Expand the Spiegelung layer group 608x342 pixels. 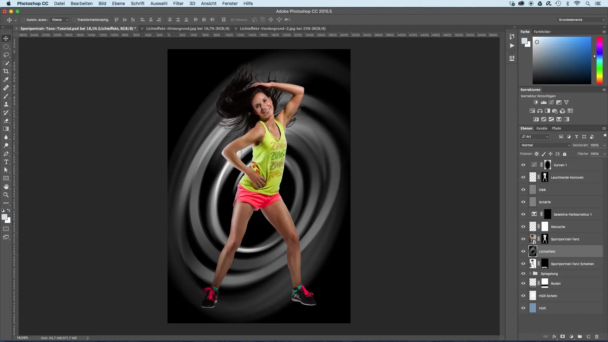(x=530, y=273)
